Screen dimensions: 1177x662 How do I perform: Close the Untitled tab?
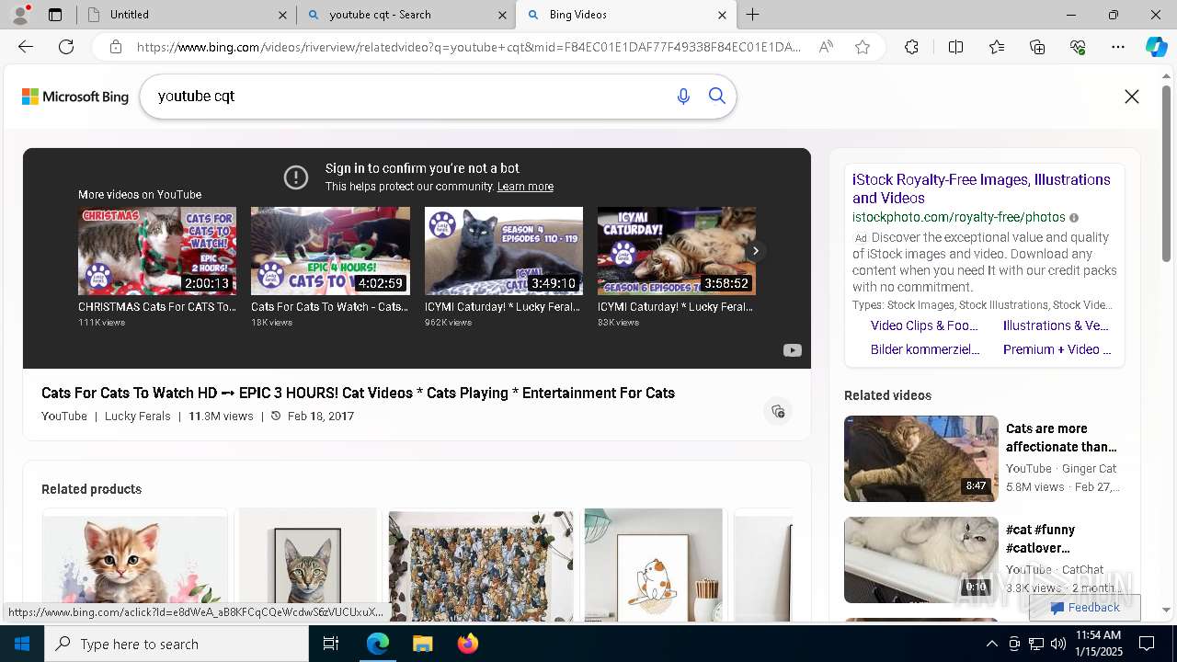point(282,15)
